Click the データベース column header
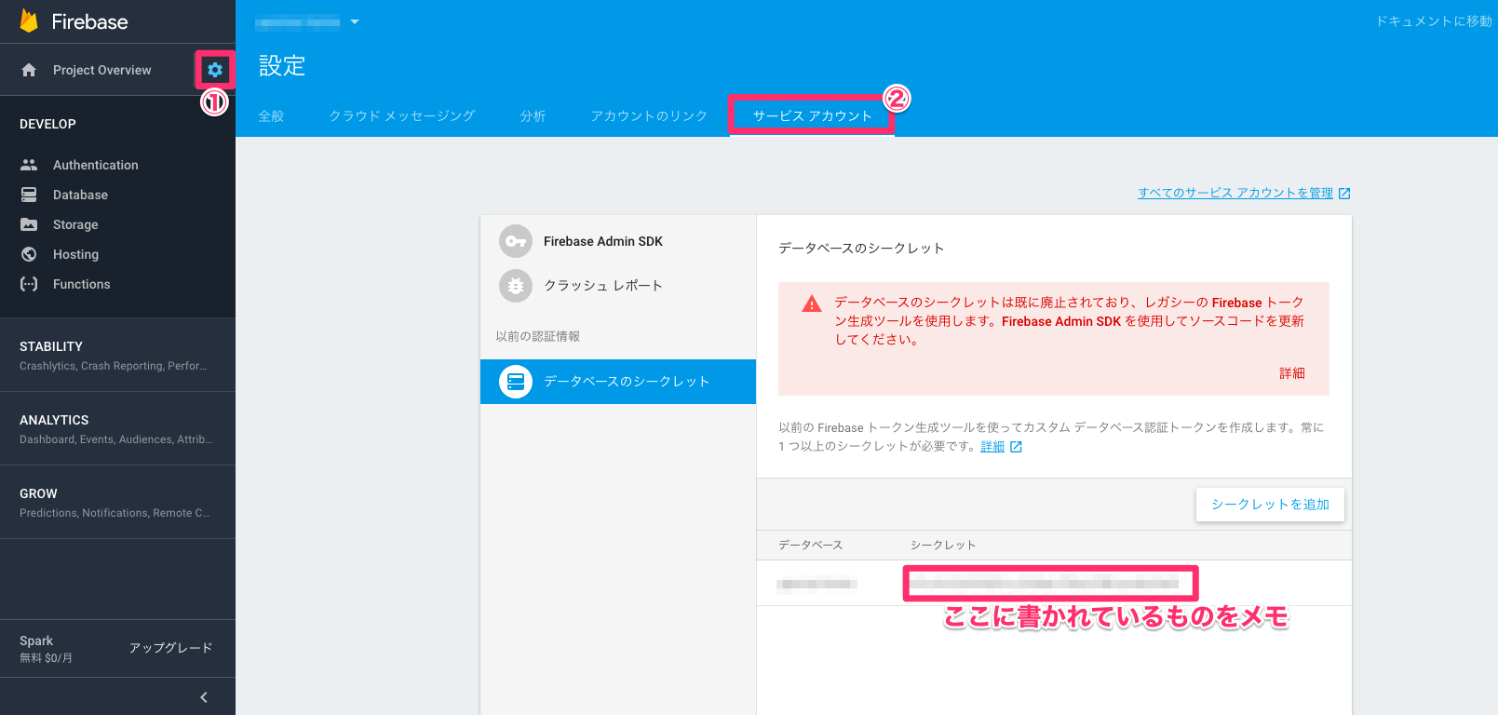Viewport: 1498px width, 715px height. coord(810,545)
